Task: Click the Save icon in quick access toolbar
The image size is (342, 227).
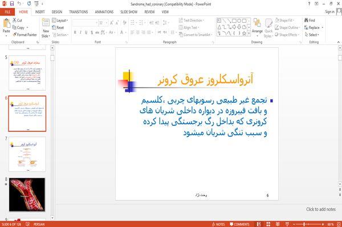Action: click(x=12, y=4)
